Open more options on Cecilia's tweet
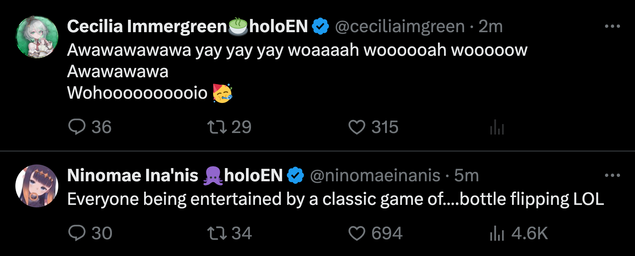This screenshot has height=256, width=635. [612, 26]
